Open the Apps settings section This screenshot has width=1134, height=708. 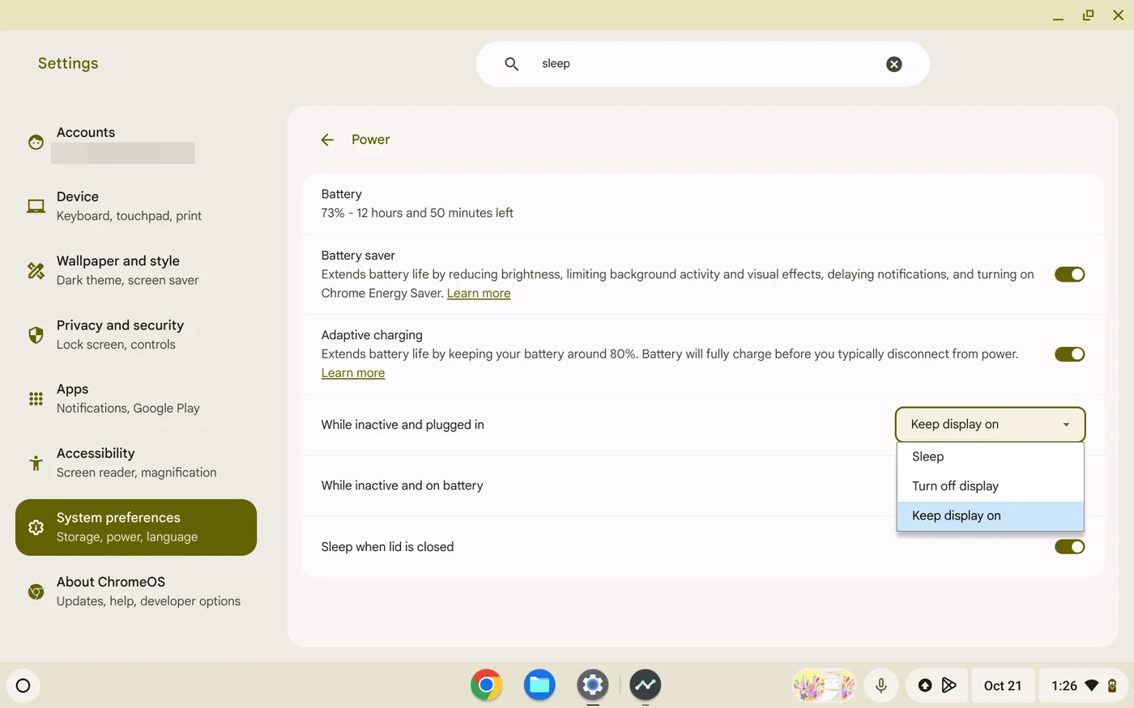136,399
